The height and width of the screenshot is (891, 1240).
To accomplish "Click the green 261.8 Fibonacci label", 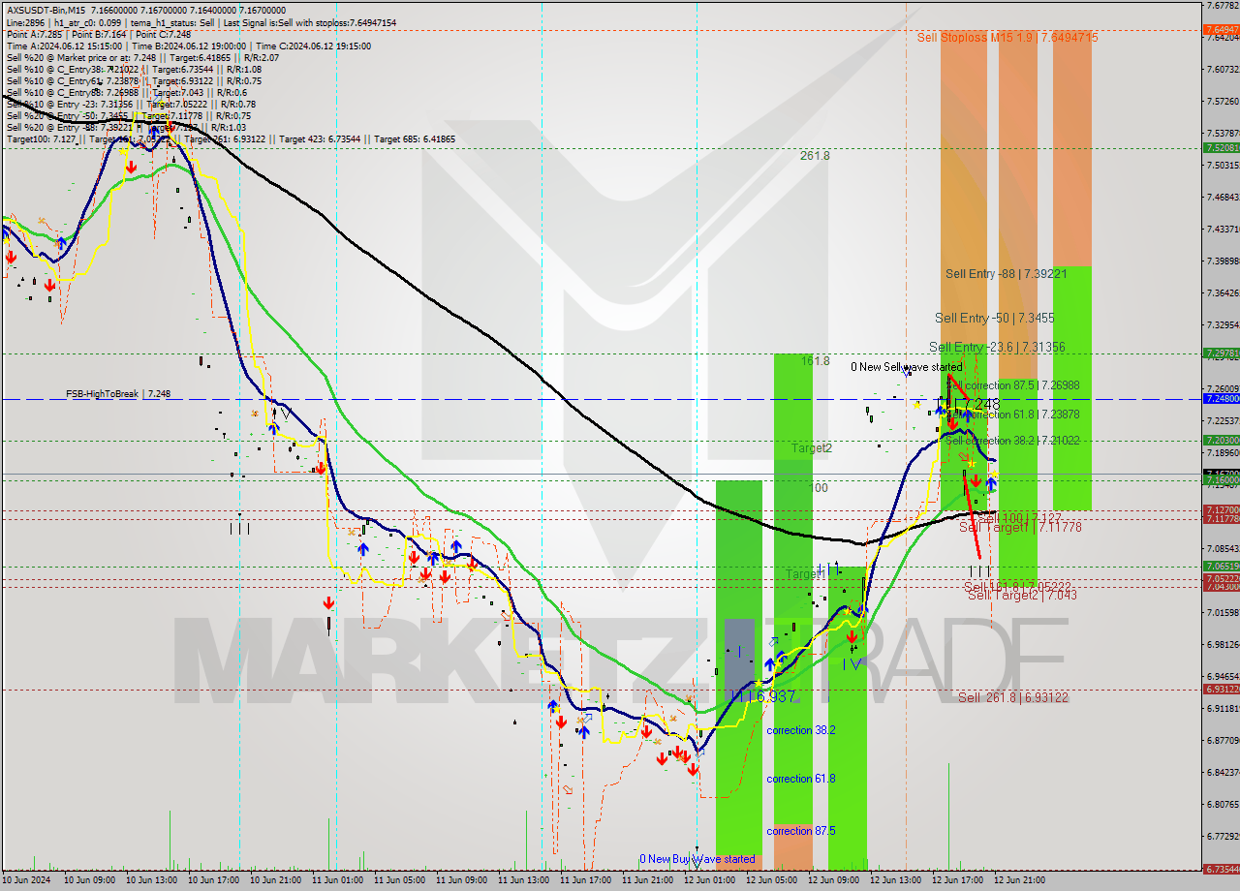I will [815, 155].
